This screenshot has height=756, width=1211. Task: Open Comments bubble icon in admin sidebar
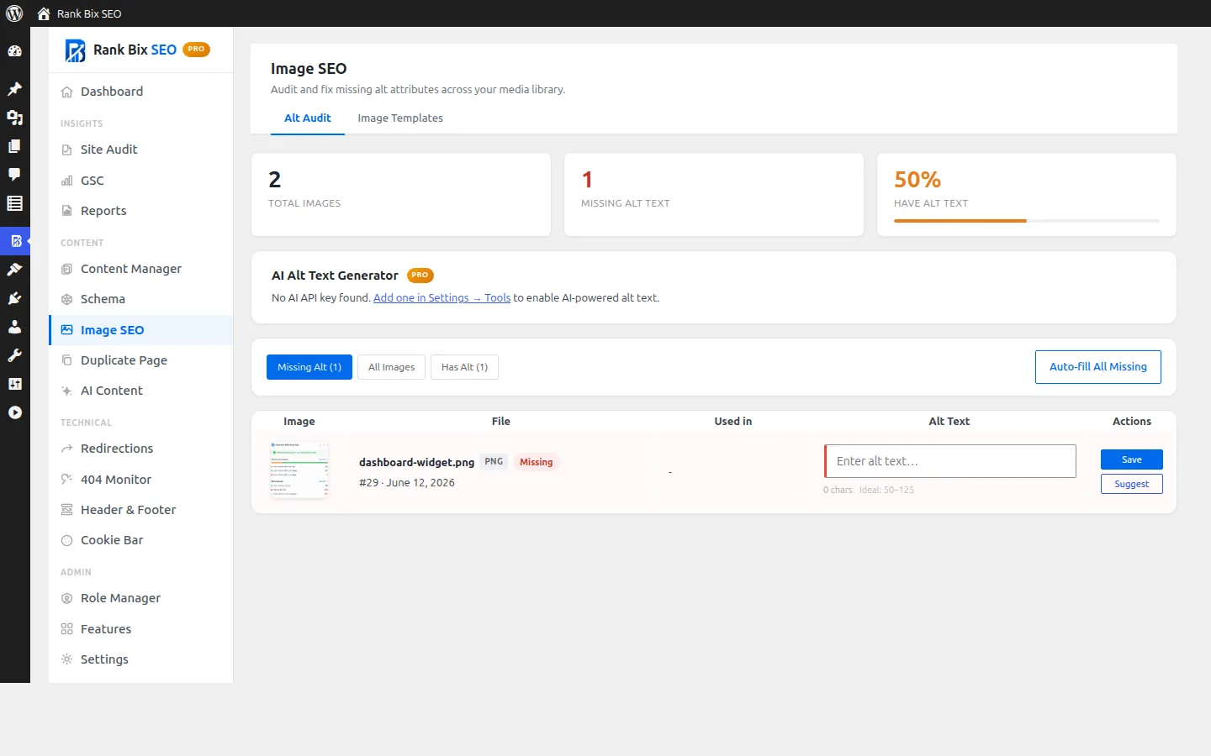pos(14,175)
